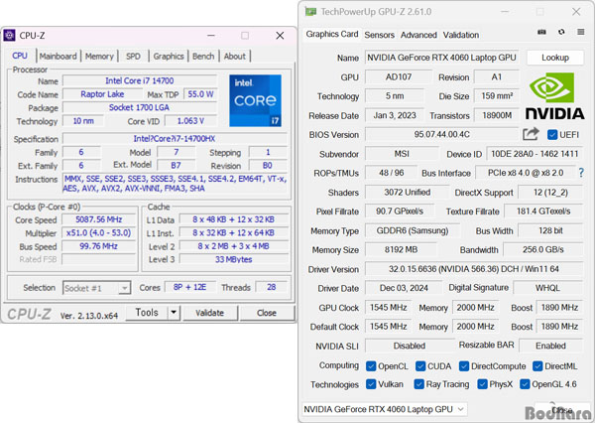Toggle the Ray Tracing checkbox

[418, 384]
